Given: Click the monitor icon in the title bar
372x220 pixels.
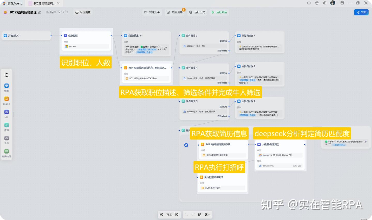Looking at the screenshot, I should tap(309, 3).
